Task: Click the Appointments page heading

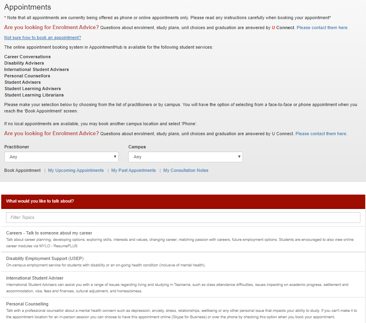Action: pyautogui.click(x=28, y=7)
